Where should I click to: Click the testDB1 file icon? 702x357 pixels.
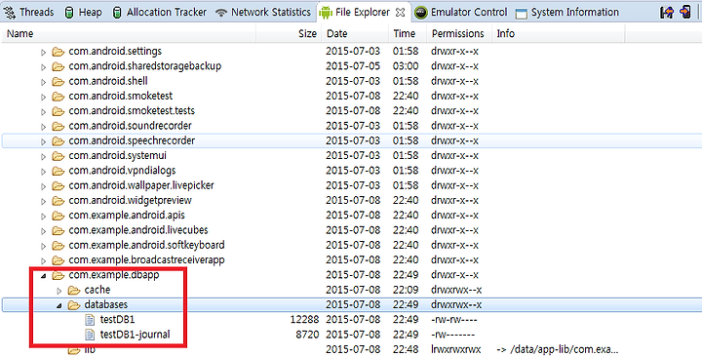(90, 320)
